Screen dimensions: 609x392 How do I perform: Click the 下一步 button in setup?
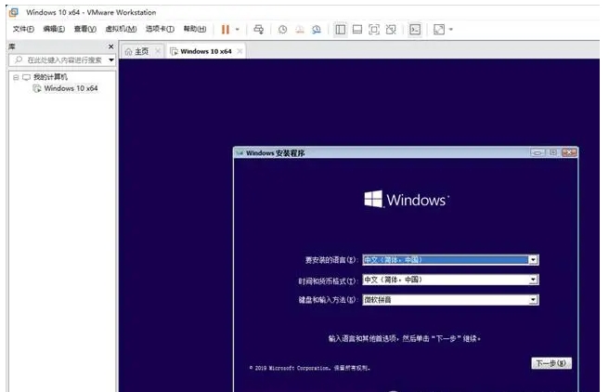551,363
